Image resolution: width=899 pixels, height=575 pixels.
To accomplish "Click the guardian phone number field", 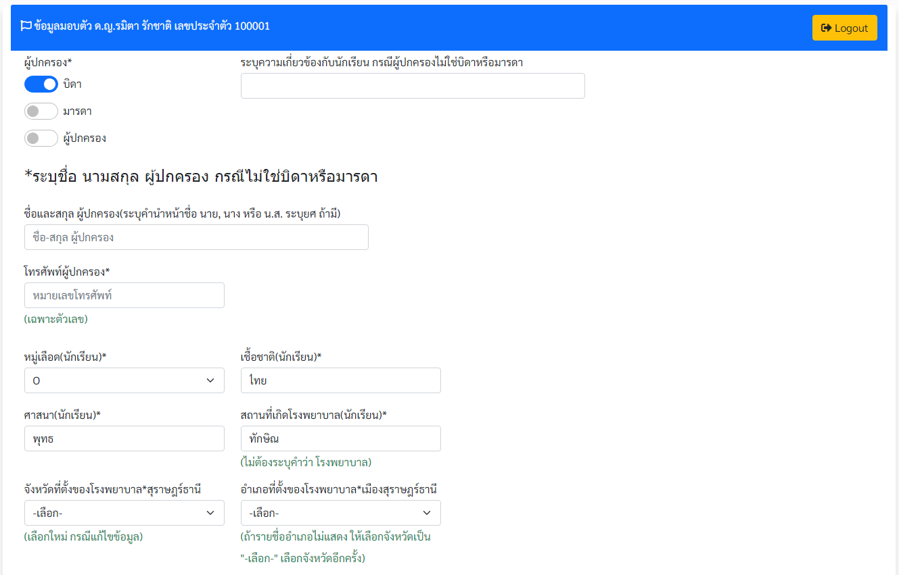I will (124, 295).
